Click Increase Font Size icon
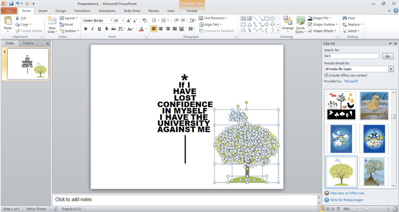This screenshot has width=399, height=212. coord(129,20)
